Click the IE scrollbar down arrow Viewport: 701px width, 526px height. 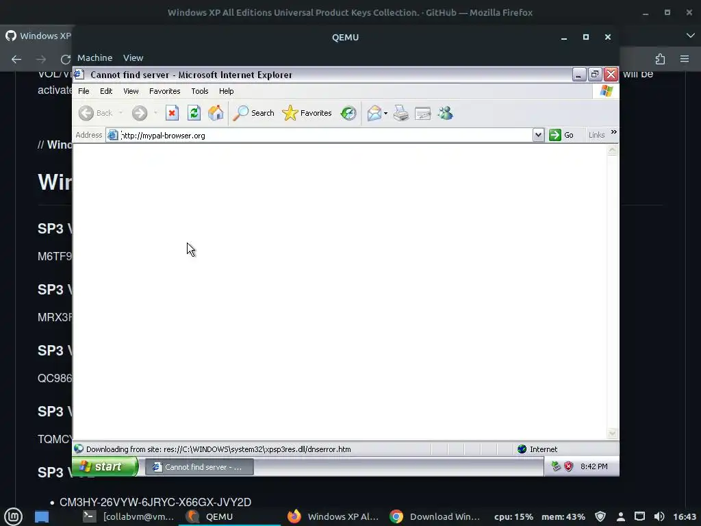pos(613,433)
